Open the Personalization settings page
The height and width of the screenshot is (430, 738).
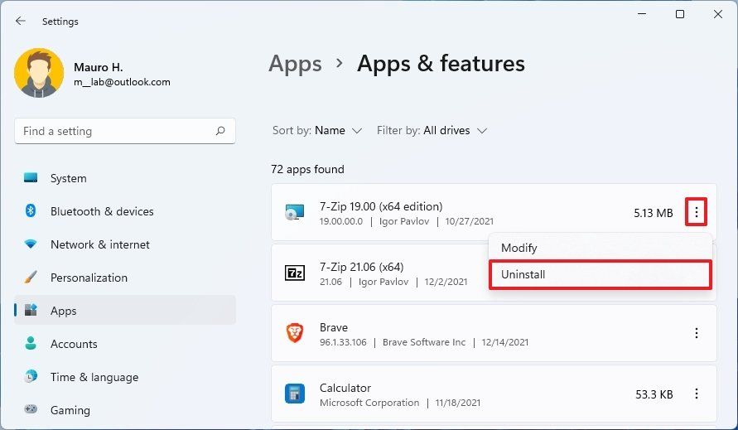click(x=89, y=278)
